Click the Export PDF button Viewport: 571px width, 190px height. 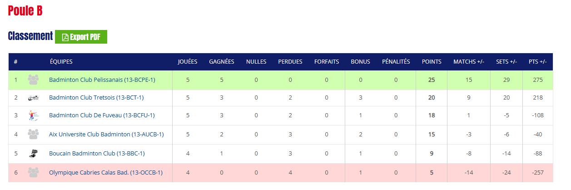tap(81, 37)
